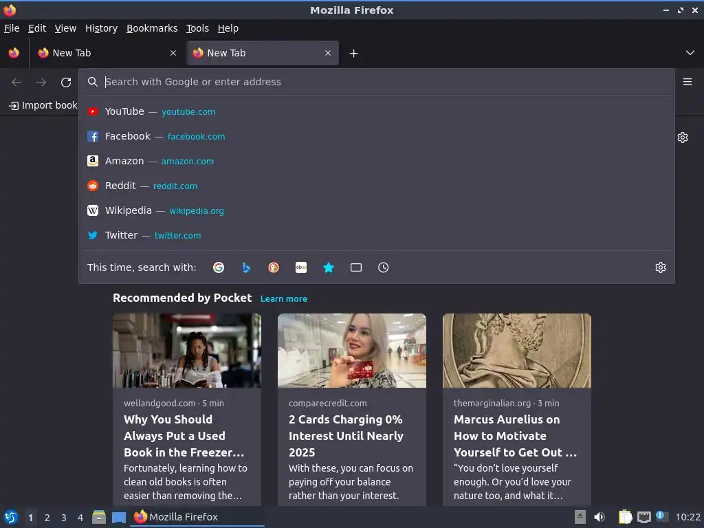Click the 10:22 taskbar clock
This screenshot has width=704, height=528.
click(x=687, y=517)
